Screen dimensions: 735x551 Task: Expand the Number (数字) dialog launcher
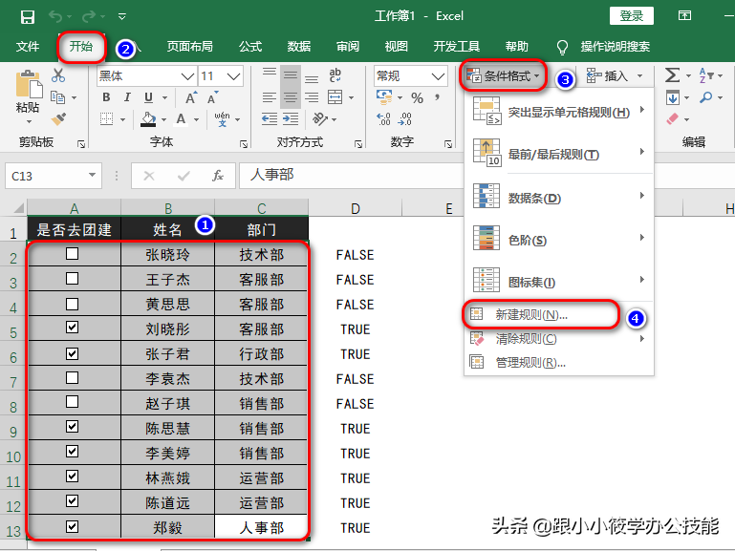[x=448, y=144]
